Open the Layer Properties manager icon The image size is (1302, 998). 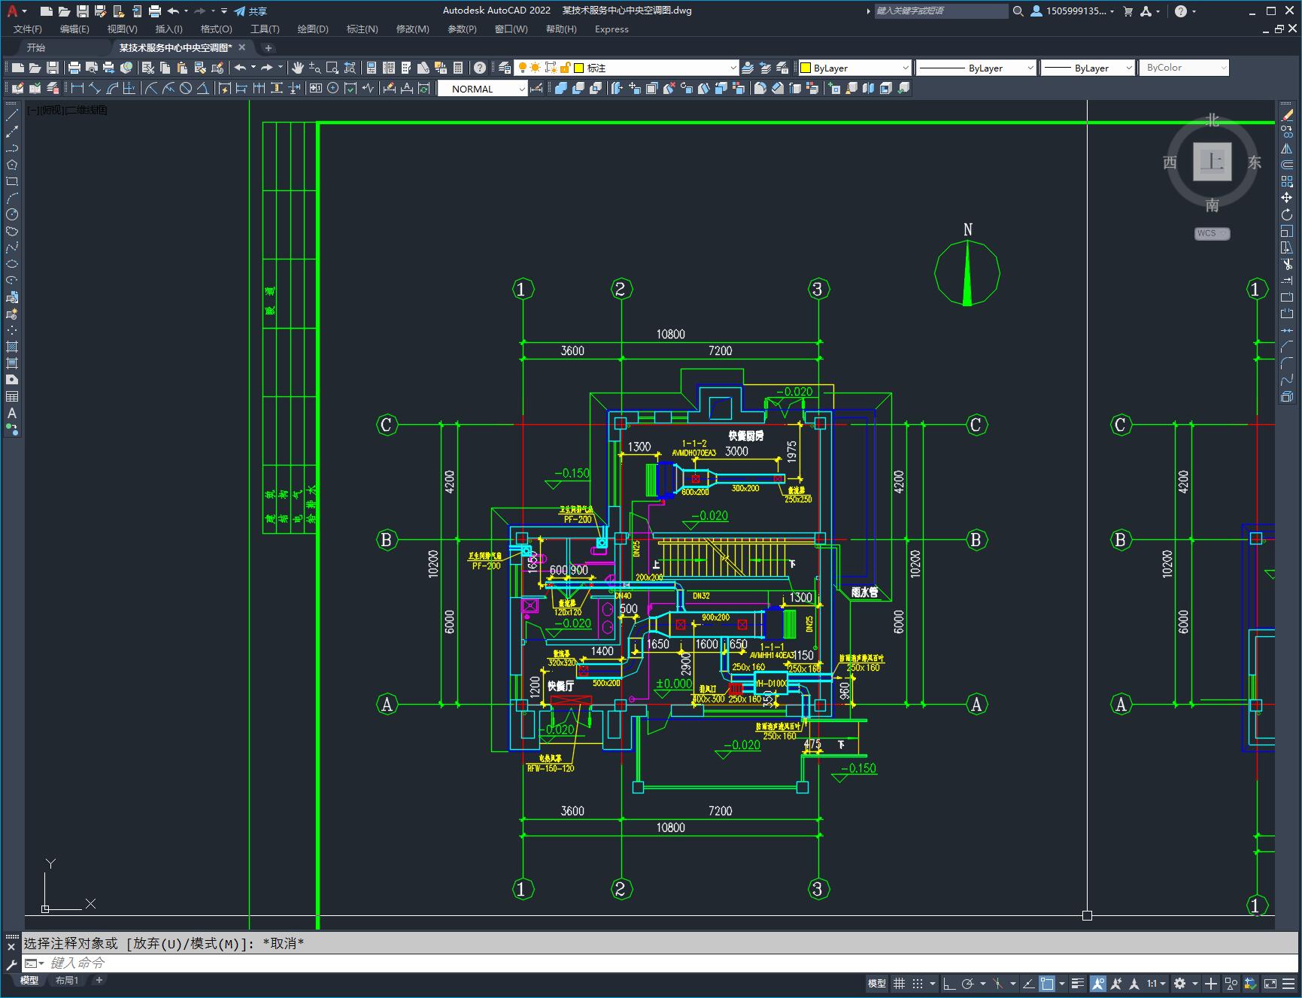(x=505, y=68)
